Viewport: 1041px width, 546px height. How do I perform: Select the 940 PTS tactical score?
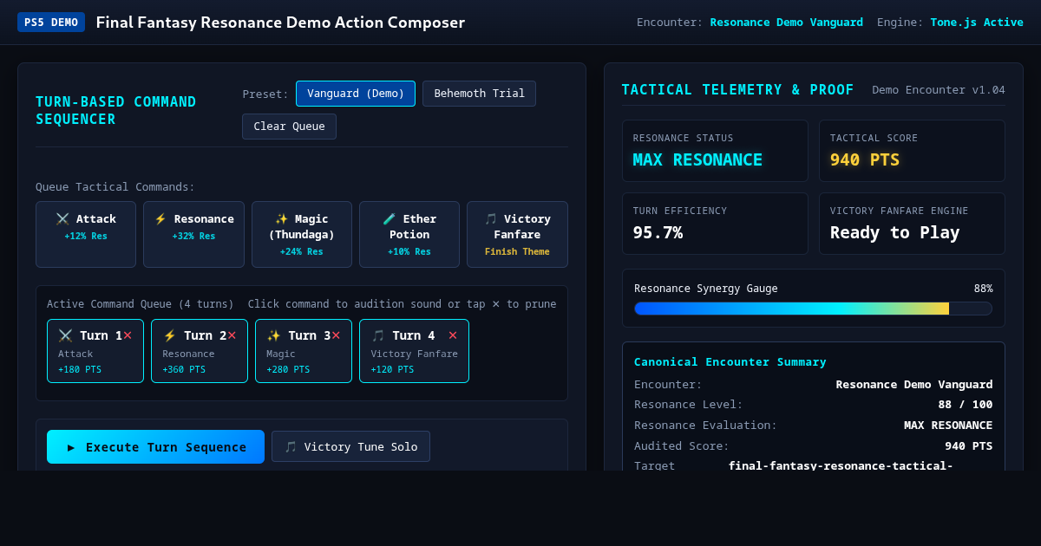coord(865,160)
